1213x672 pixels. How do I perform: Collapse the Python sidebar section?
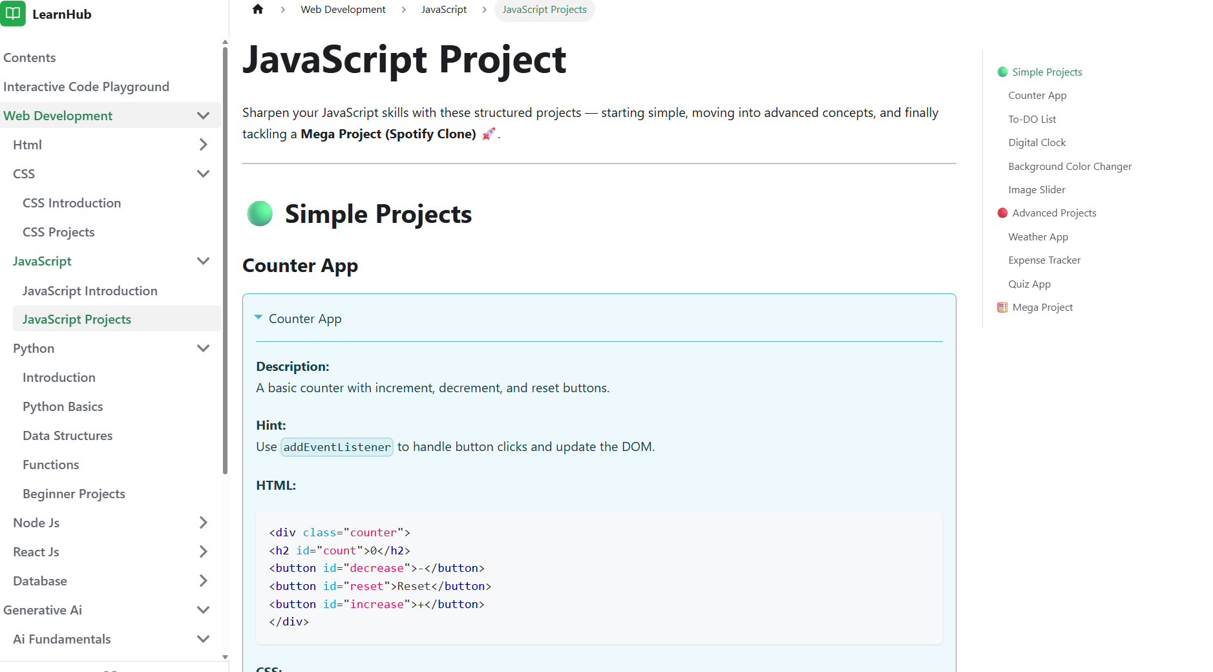203,348
